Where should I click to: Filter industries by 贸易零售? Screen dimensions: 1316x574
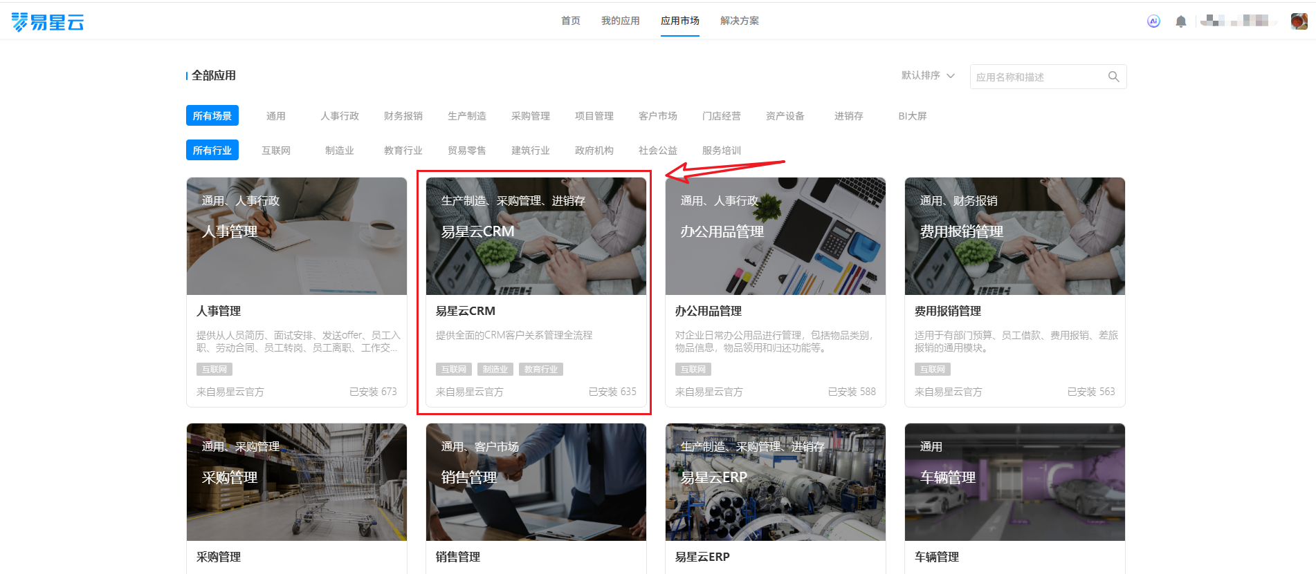[467, 151]
